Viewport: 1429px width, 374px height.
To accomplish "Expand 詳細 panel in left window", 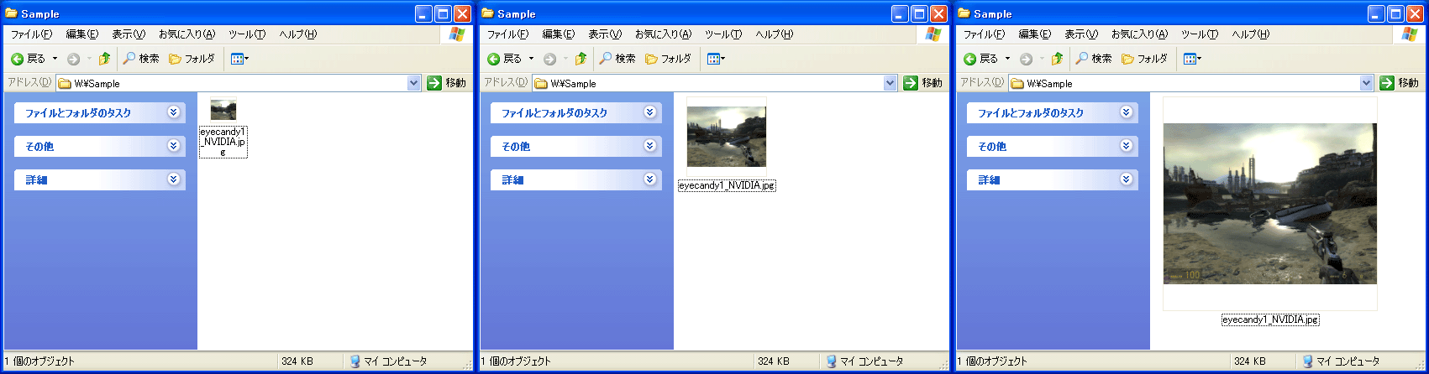I will tap(174, 179).
